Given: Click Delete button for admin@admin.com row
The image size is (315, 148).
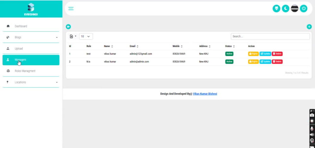Looking at the screenshot, I should 277,62.
